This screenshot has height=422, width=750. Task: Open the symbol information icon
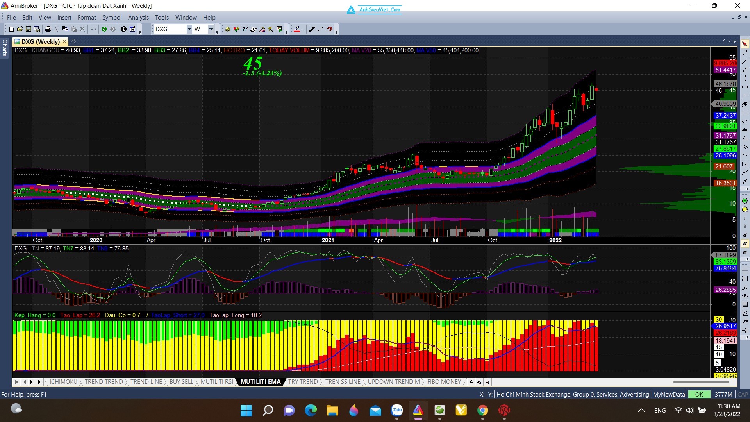(123, 29)
